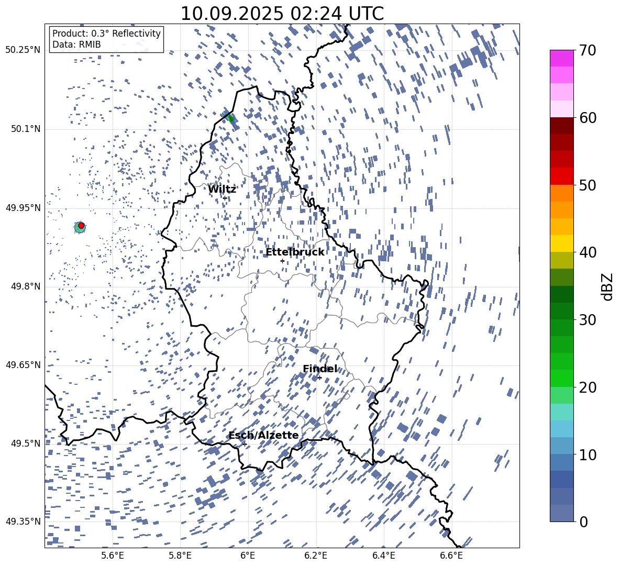
Task: Pick the slate blue swatch at colorbar bottom
Action: tap(562, 513)
